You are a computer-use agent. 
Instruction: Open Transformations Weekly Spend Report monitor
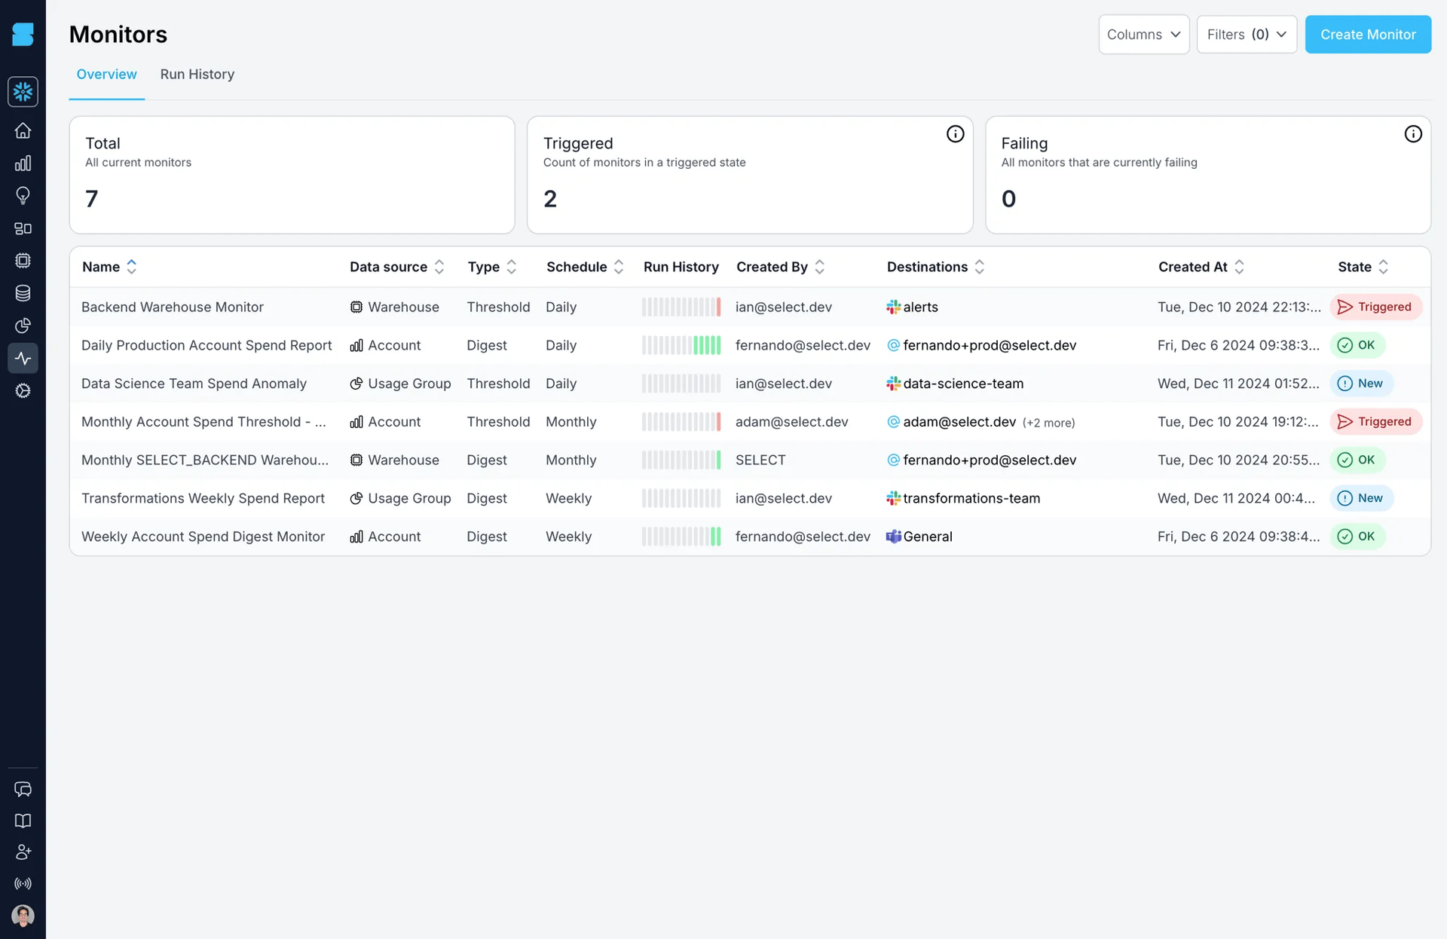point(203,498)
